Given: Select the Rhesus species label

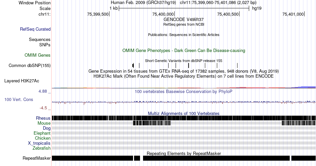Looking at the screenshot, I should [x=43, y=118].
